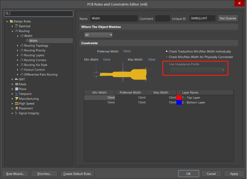The height and width of the screenshot is (179, 247).
Task: Click the red Top Layer color swatch
Action: tap(179, 98)
